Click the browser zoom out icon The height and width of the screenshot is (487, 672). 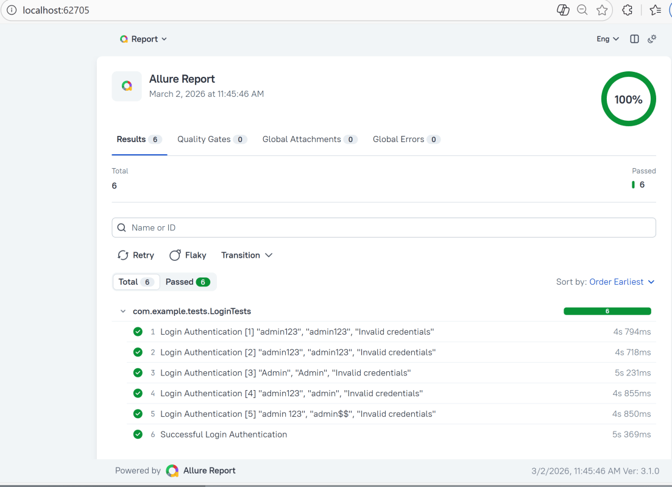coord(582,10)
